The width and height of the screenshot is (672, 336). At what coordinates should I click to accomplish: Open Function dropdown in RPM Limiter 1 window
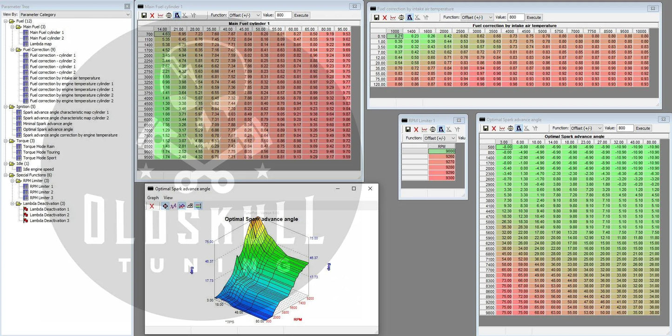pyautogui.click(x=440, y=138)
